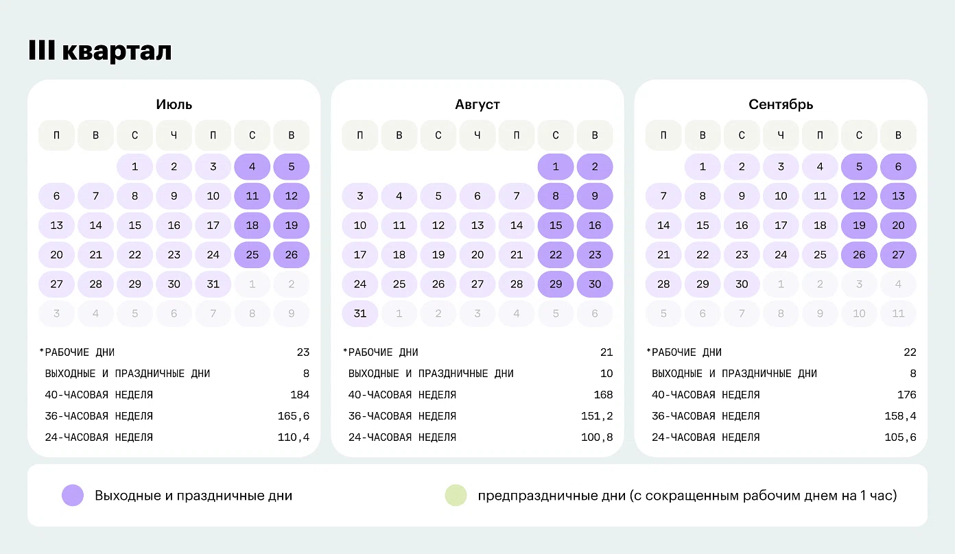Screen dimensions: 955x554
Task: Click the Июль month heading
Action: point(174,105)
